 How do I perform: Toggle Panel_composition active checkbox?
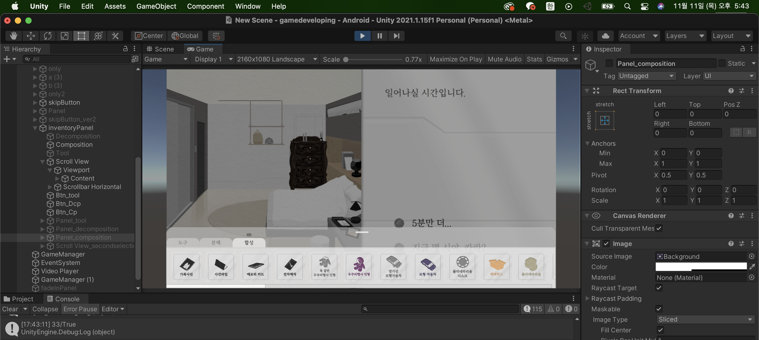pos(609,63)
